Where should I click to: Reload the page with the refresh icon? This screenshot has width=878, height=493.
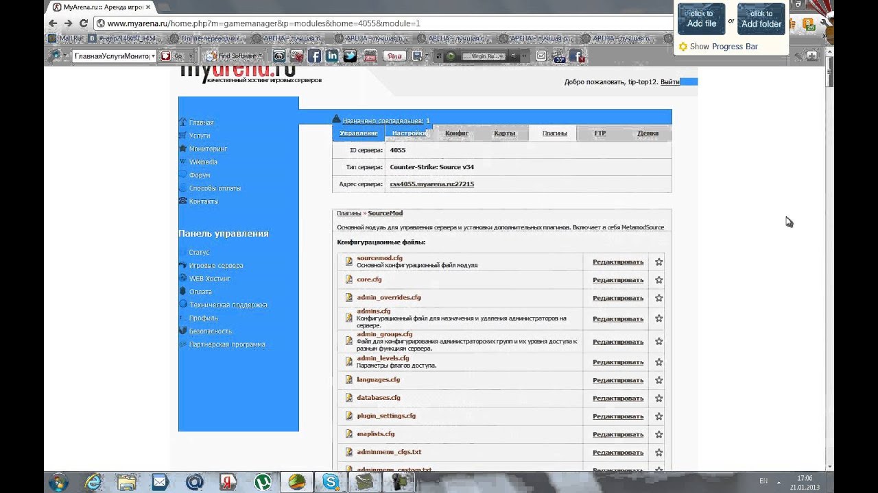pyautogui.click(x=84, y=23)
